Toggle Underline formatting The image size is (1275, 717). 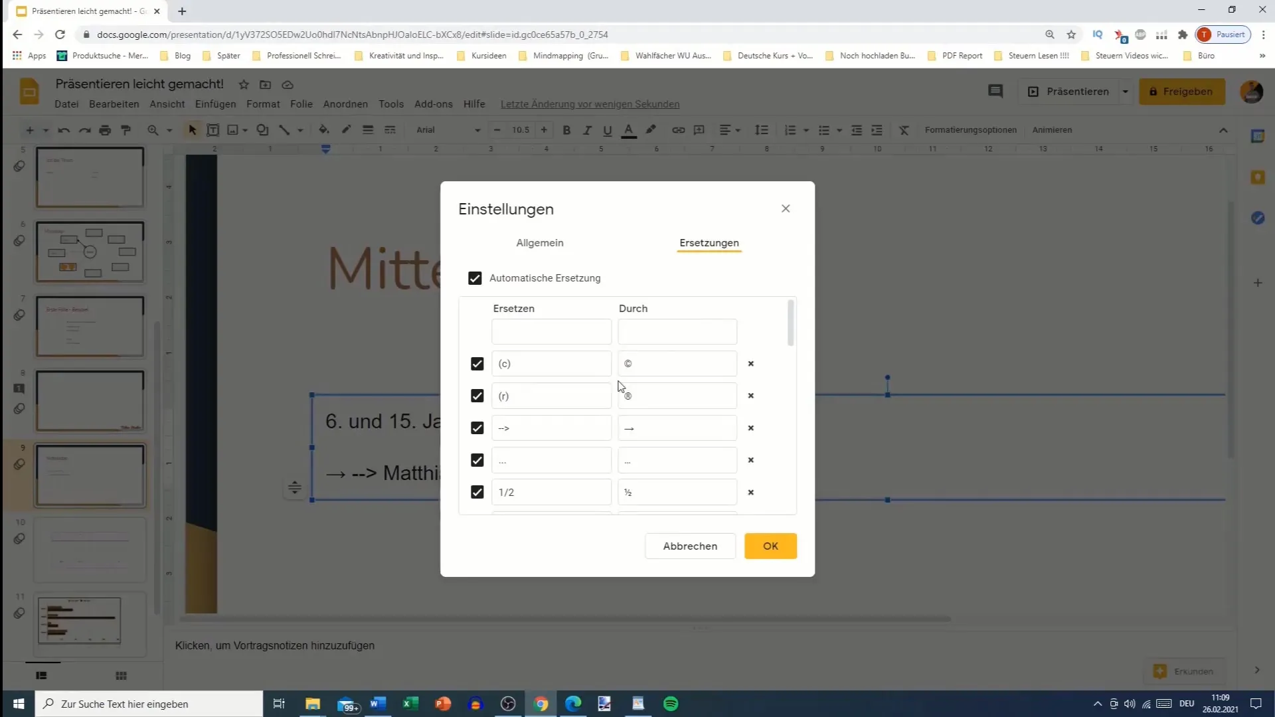coord(607,130)
